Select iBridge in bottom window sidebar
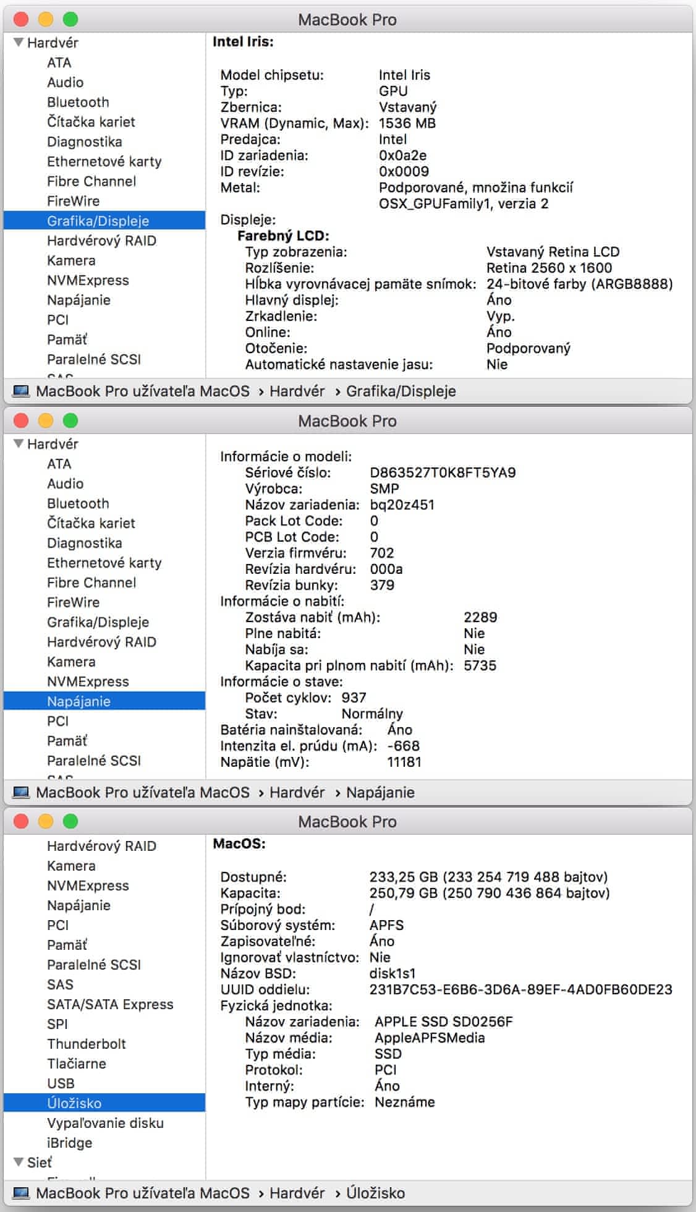Image resolution: width=696 pixels, height=1212 pixels. pyautogui.click(x=69, y=1143)
